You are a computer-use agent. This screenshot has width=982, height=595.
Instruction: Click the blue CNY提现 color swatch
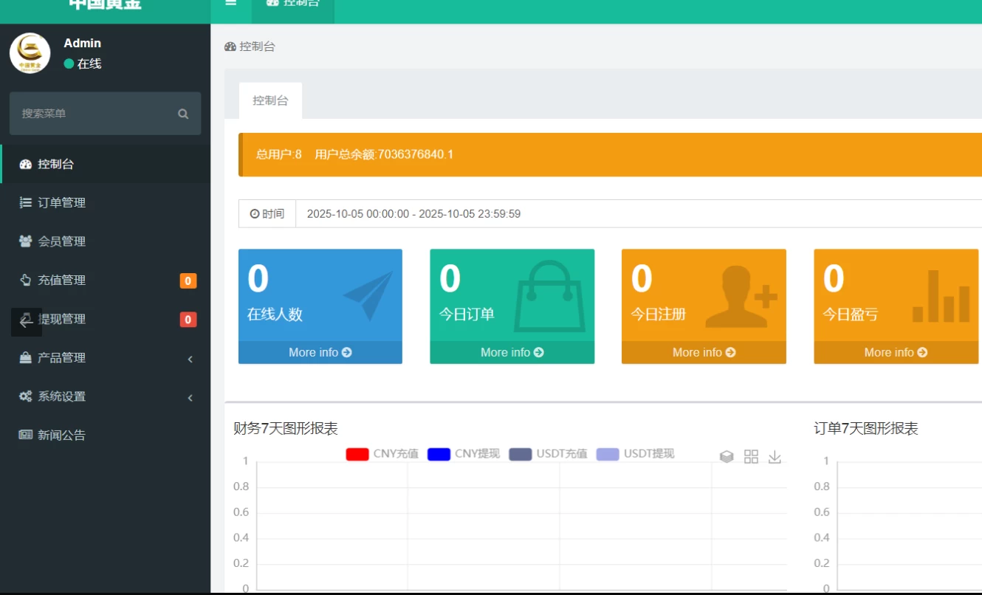tap(439, 454)
